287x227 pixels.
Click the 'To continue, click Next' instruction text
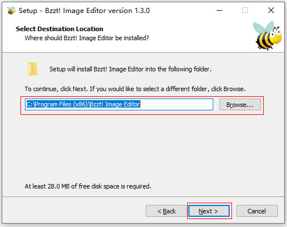[135, 89]
